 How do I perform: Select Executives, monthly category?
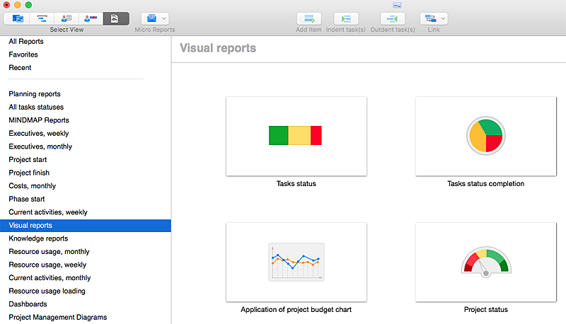(40, 146)
